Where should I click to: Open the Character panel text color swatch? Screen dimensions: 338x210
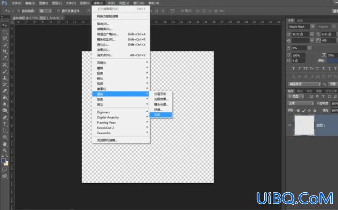coord(333,60)
